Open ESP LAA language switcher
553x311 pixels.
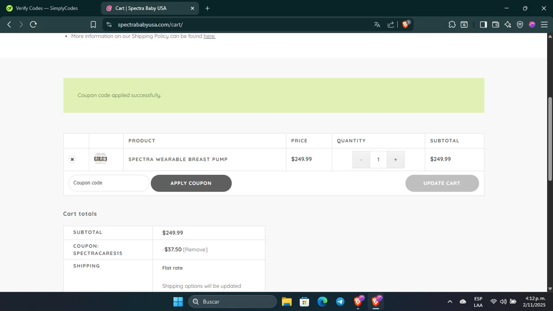point(478,302)
